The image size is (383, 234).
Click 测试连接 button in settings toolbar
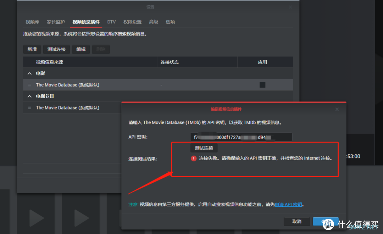[56, 49]
